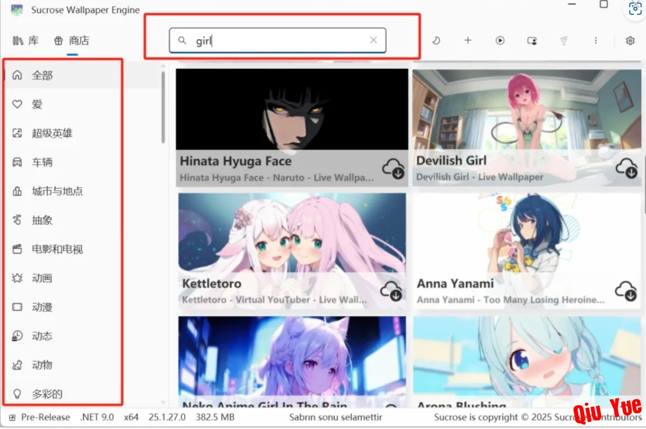The image size is (646, 429).
Task: Open the display settings monitor icon
Action: coord(532,41)
